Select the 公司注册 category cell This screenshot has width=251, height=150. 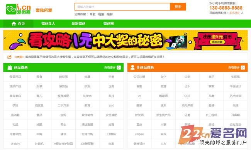[139, 77]
